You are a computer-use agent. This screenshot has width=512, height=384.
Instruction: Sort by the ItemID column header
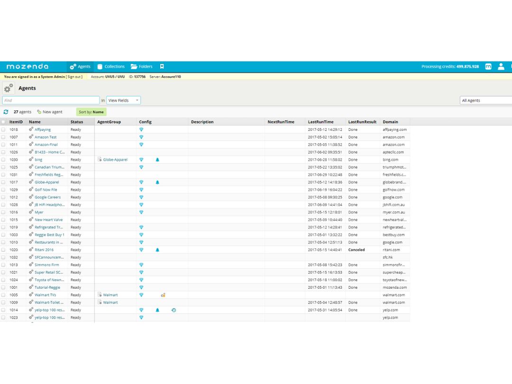point(16,122)
